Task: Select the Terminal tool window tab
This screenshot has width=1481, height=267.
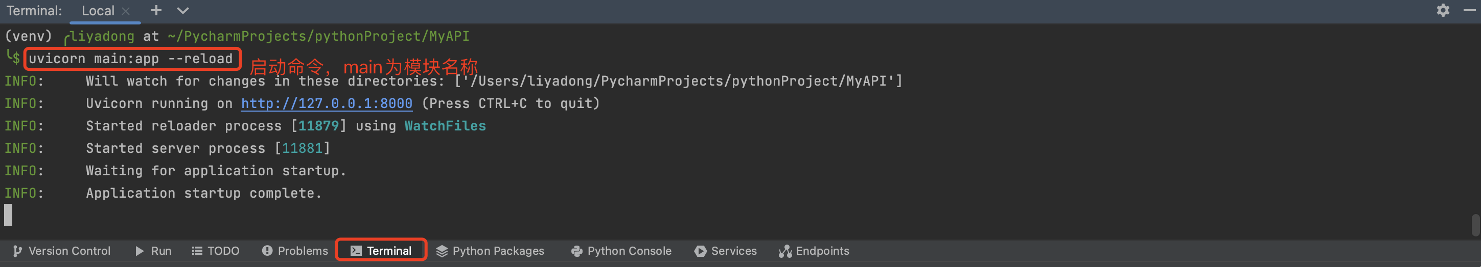Action: tap(381, 251)
